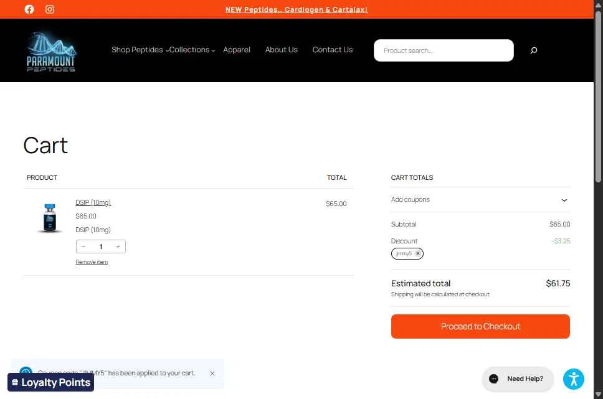Increase DSIP quantity with plus

(x=118, y=246)
